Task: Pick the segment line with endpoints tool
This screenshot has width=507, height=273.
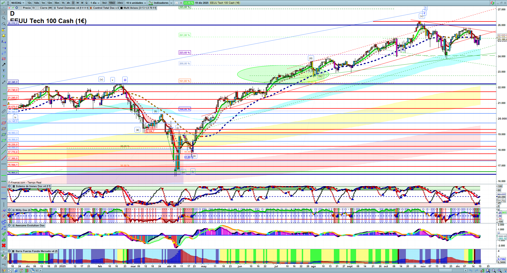Action: pos(4,82)
